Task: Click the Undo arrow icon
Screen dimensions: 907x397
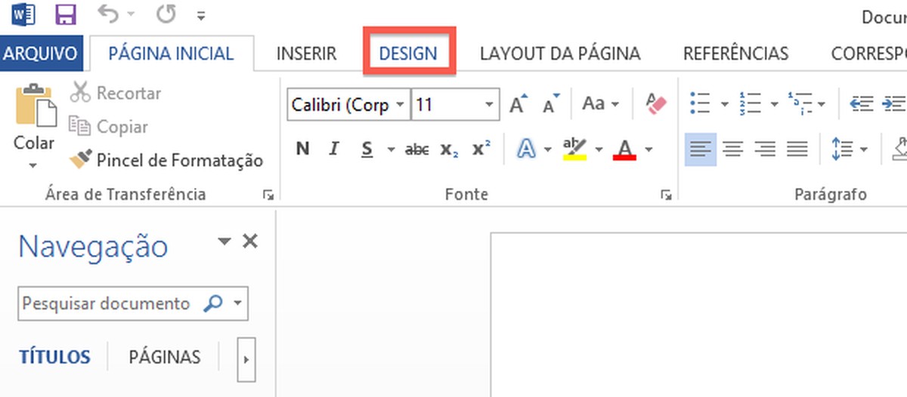Action: pyautogui.click(x=108, y=14)
